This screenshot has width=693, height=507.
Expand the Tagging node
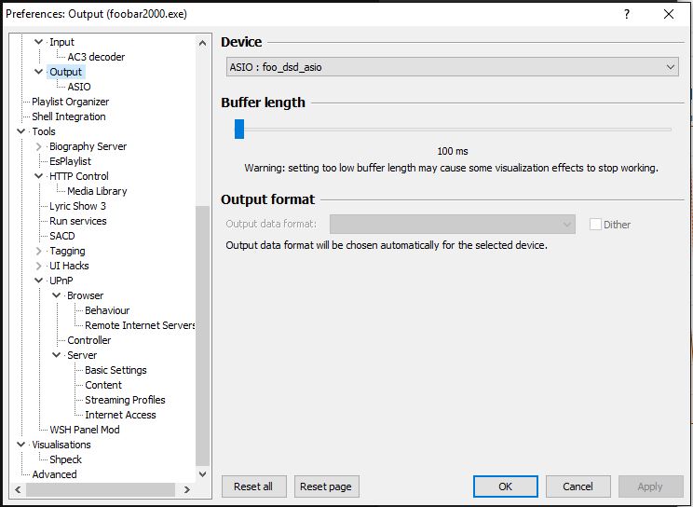38,251
